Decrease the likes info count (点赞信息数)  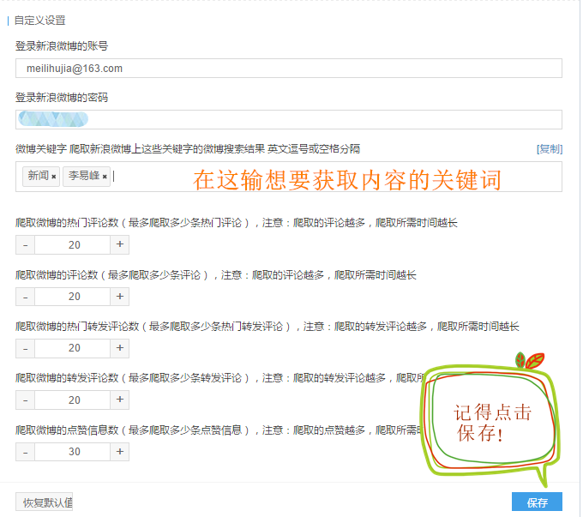pos(25,451)
